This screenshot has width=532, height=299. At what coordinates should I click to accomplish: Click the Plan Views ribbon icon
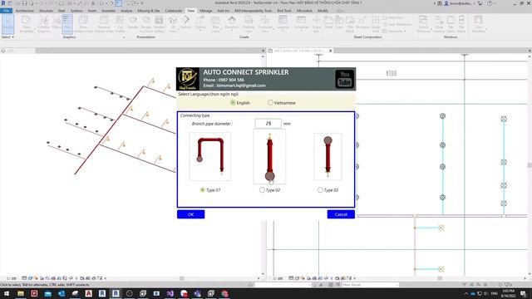click(x=216, y=24)
